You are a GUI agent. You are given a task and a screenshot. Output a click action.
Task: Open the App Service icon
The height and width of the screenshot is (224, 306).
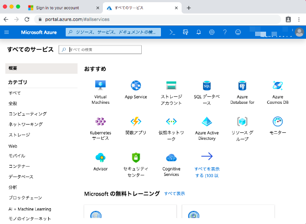point(136,85)
